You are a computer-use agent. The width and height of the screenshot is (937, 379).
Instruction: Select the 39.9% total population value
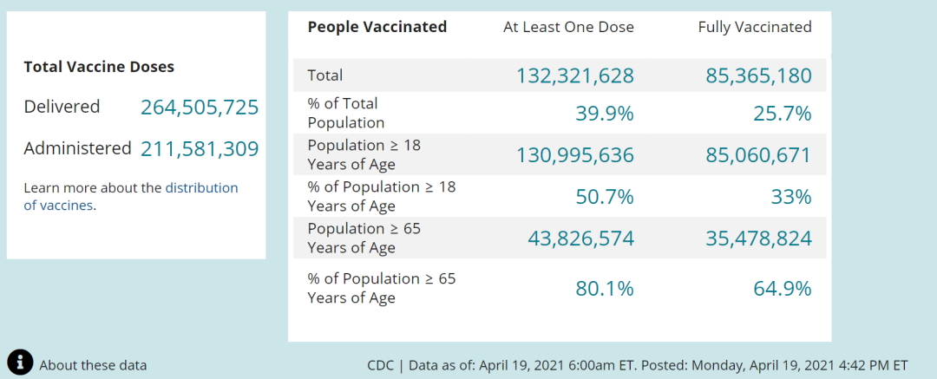(605, 114)
